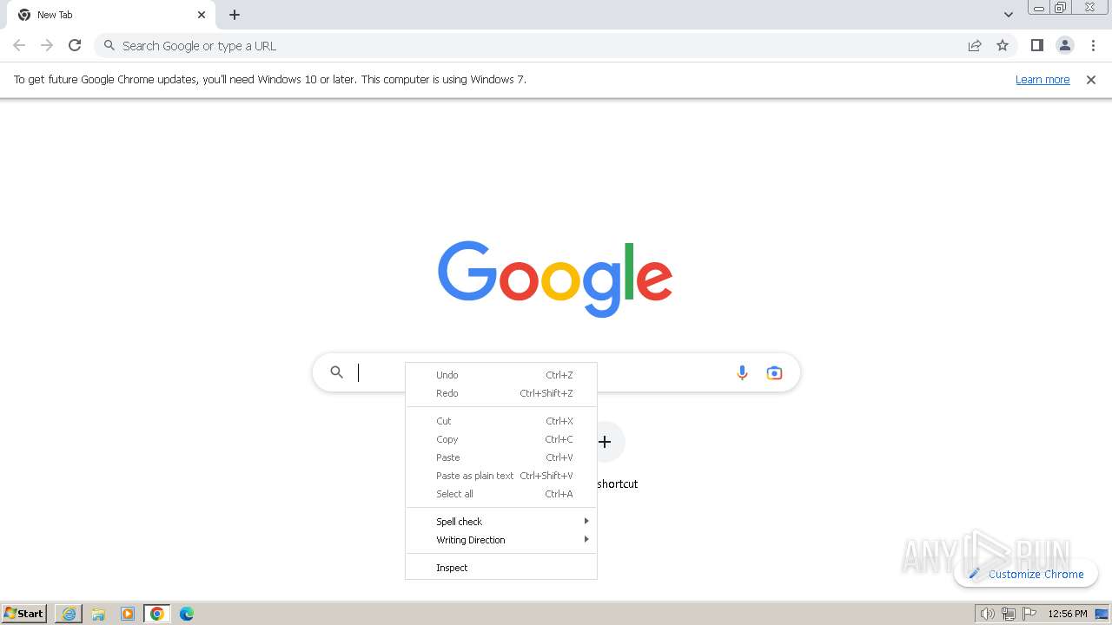Screen dimensions: 1112x625
Task: Choose Select all from context menu
Action: [x=501, y=494]
